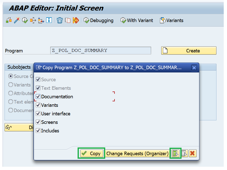This screenshot has width=227, height=170.
Task: Click the unlabeled Execute clock icon in toolbar
Action: pyautogui.click(x=25, y=20)
